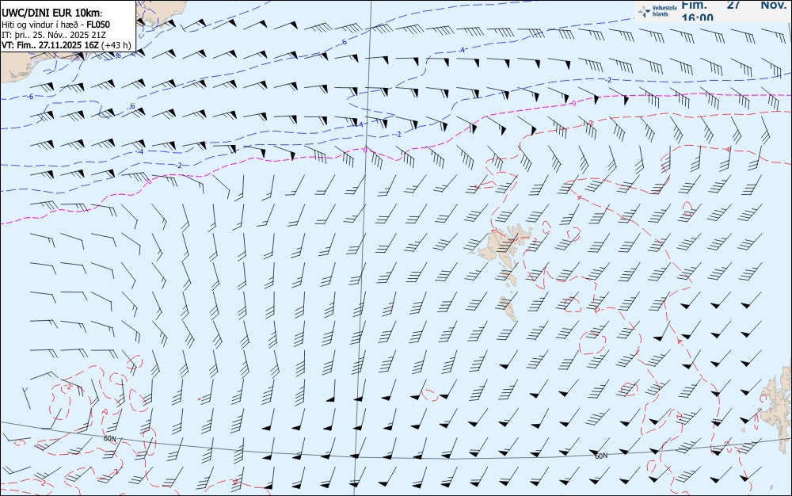
Task: Click the 'Nóv.' month text in header
Action: tap(773, 5)
